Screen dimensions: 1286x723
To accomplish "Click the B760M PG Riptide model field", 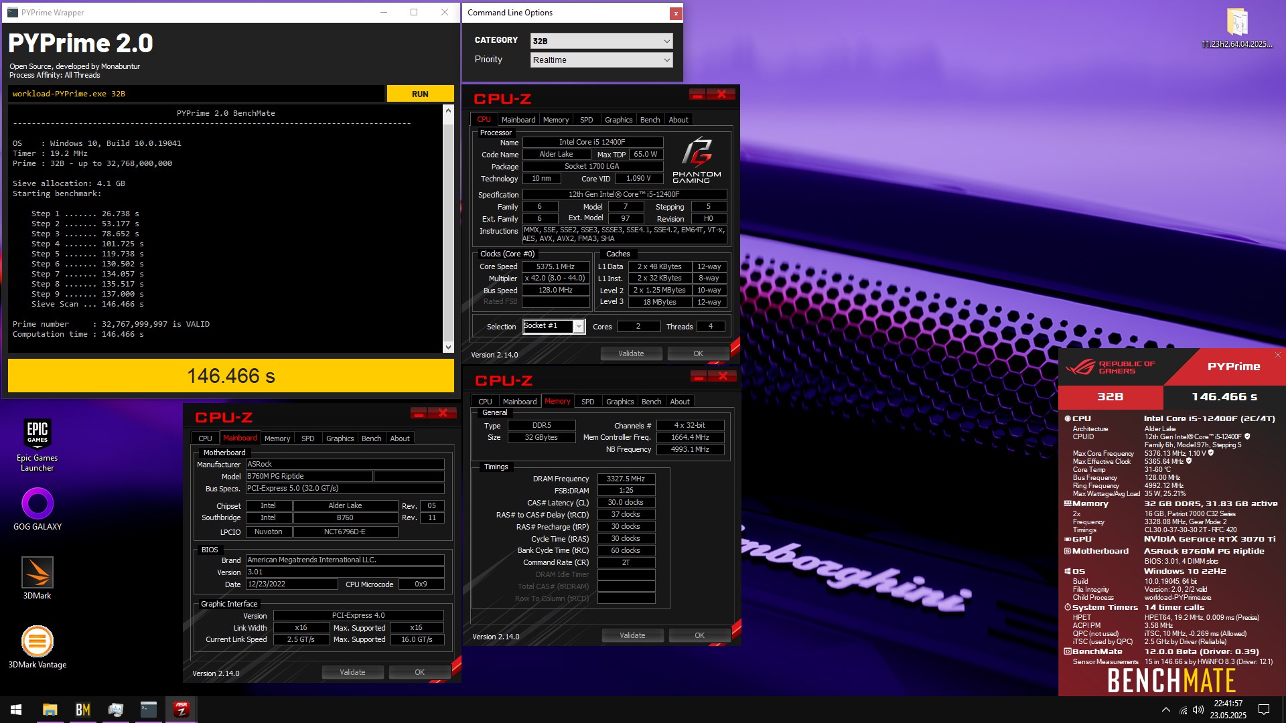I will tap(309, 477).
